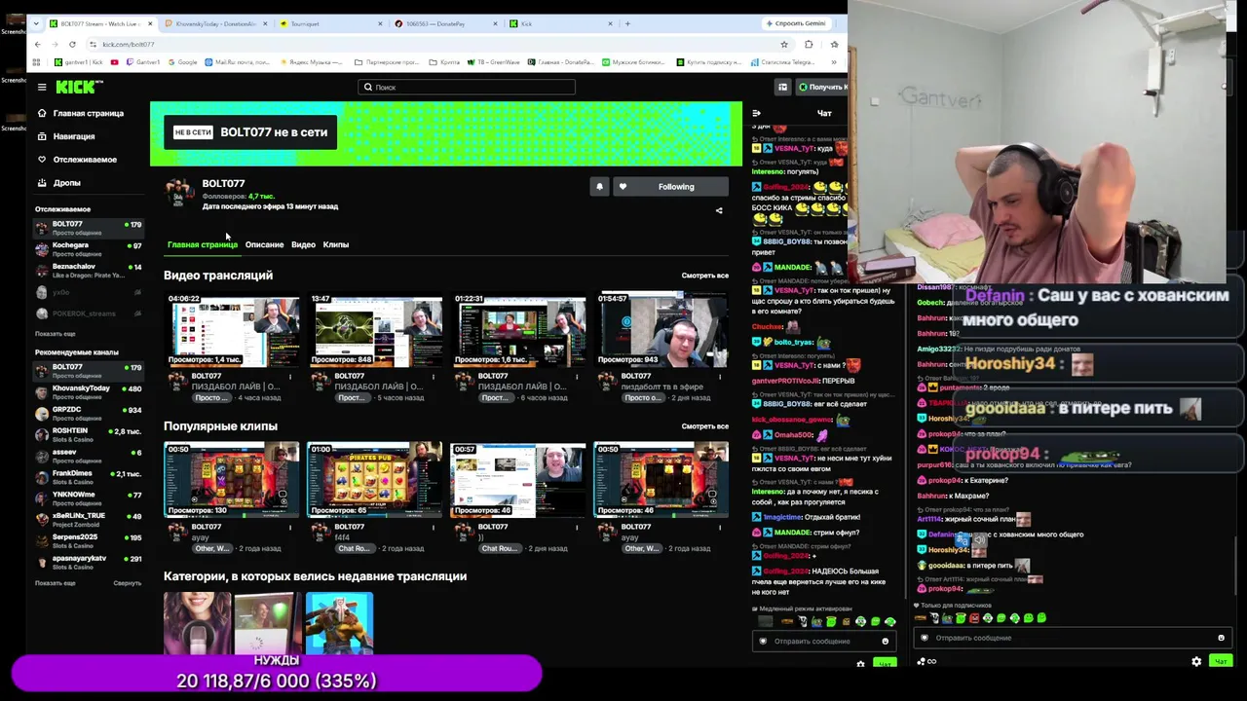
Task: Expand recommended channels with 'Показать еще'
Action: pyautogui.click(x=56, y=583)
